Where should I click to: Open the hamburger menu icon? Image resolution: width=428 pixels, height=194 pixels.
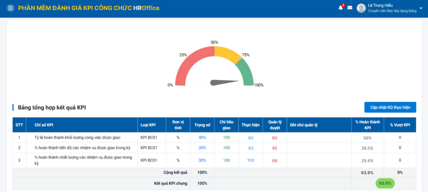point(10,8)
